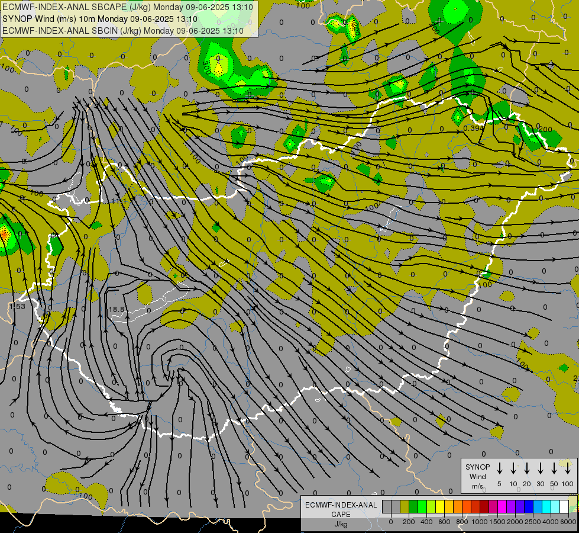Click the '0.394' value on the map
Viewport: 579px width, 533px height.
(x=473, y=128)
